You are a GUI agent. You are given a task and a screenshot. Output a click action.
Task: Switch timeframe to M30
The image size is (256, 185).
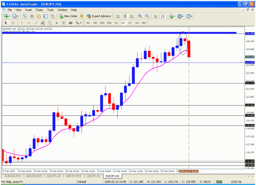(x=109, y=23)
